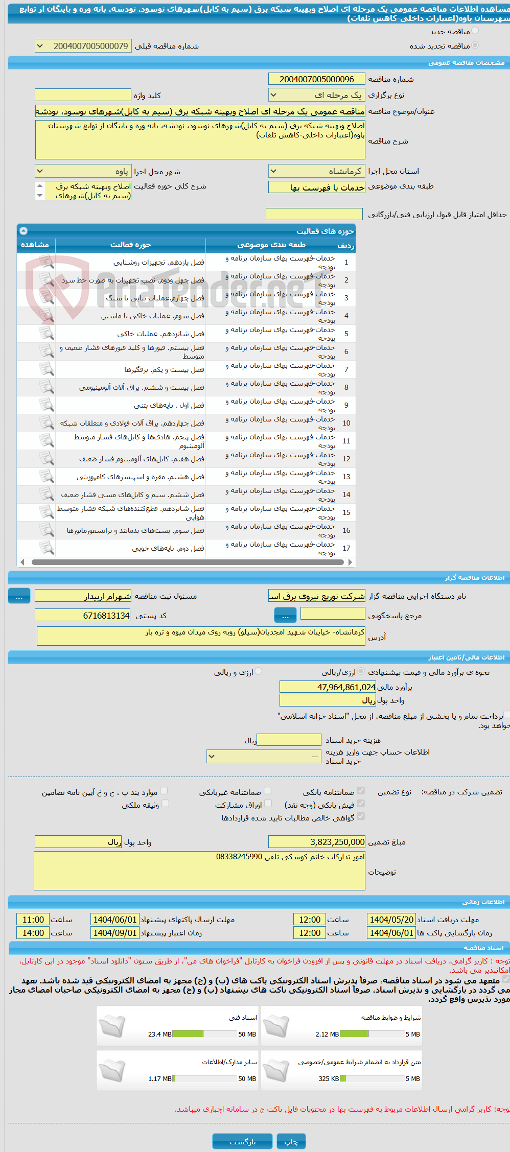
Task: Click the کد پستی input field
Action: pyautogui.click(x=83, y=616)
